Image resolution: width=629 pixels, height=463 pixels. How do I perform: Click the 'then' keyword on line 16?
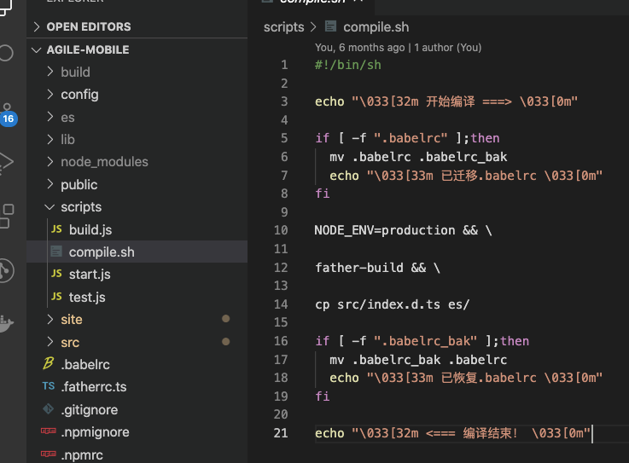515,341
